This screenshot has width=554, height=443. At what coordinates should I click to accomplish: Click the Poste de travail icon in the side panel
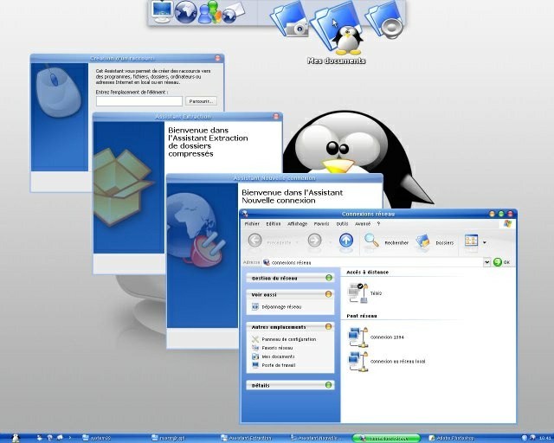[255, 365]
